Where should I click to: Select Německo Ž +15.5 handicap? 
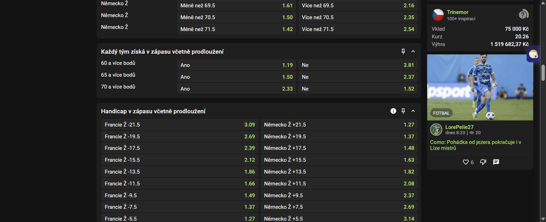click(339, 160)
